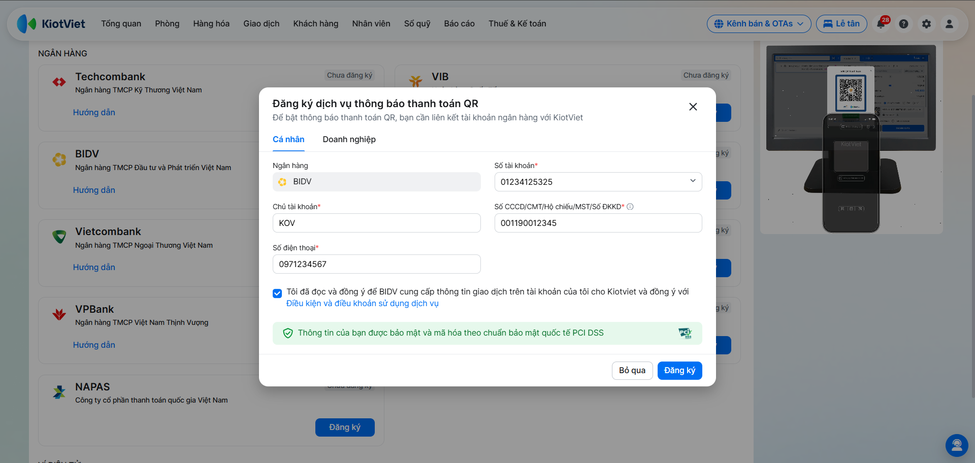The height and width of the screenshot is (463, 975).
Task: Click Đăng ký on the NAPAS card
Action: point(345,427)
